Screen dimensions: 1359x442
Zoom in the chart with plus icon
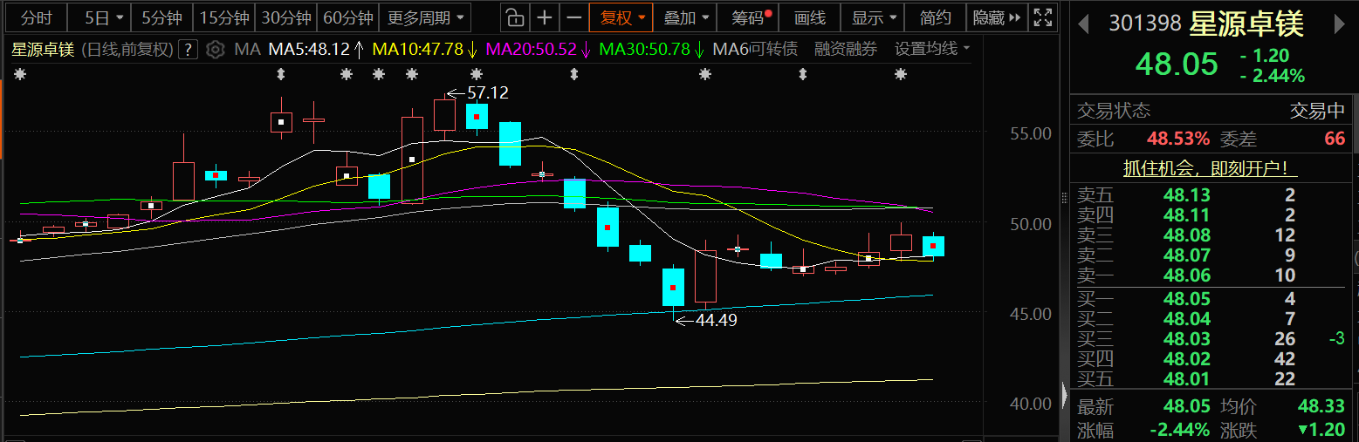545,17
